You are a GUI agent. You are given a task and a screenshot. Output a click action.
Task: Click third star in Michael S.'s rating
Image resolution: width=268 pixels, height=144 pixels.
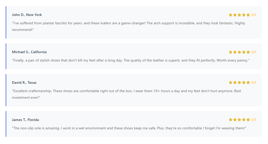[x=240, y=52]
